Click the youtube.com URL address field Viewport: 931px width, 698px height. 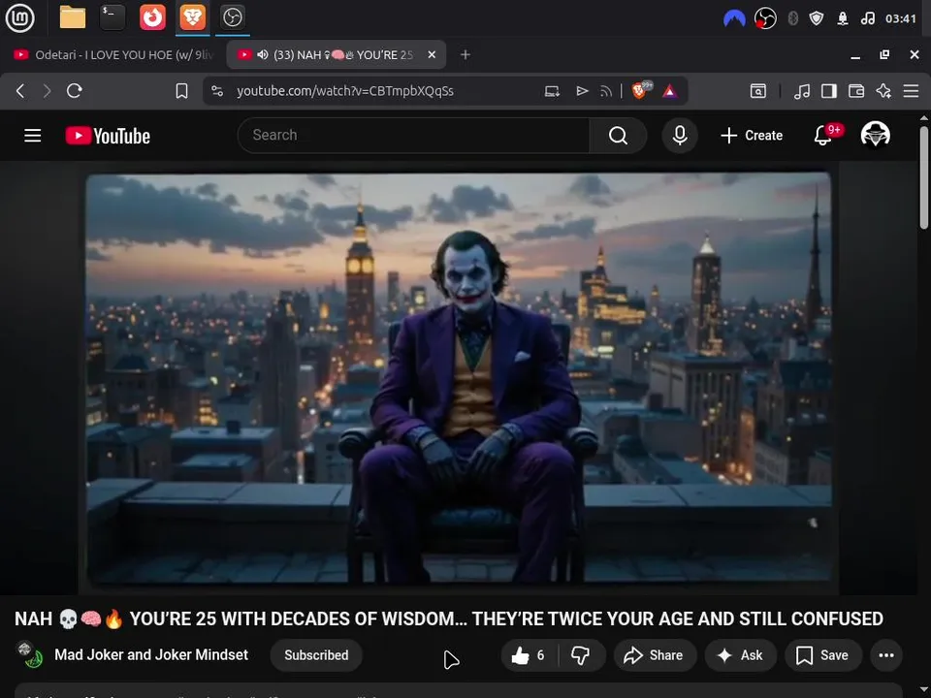[345, 91]
